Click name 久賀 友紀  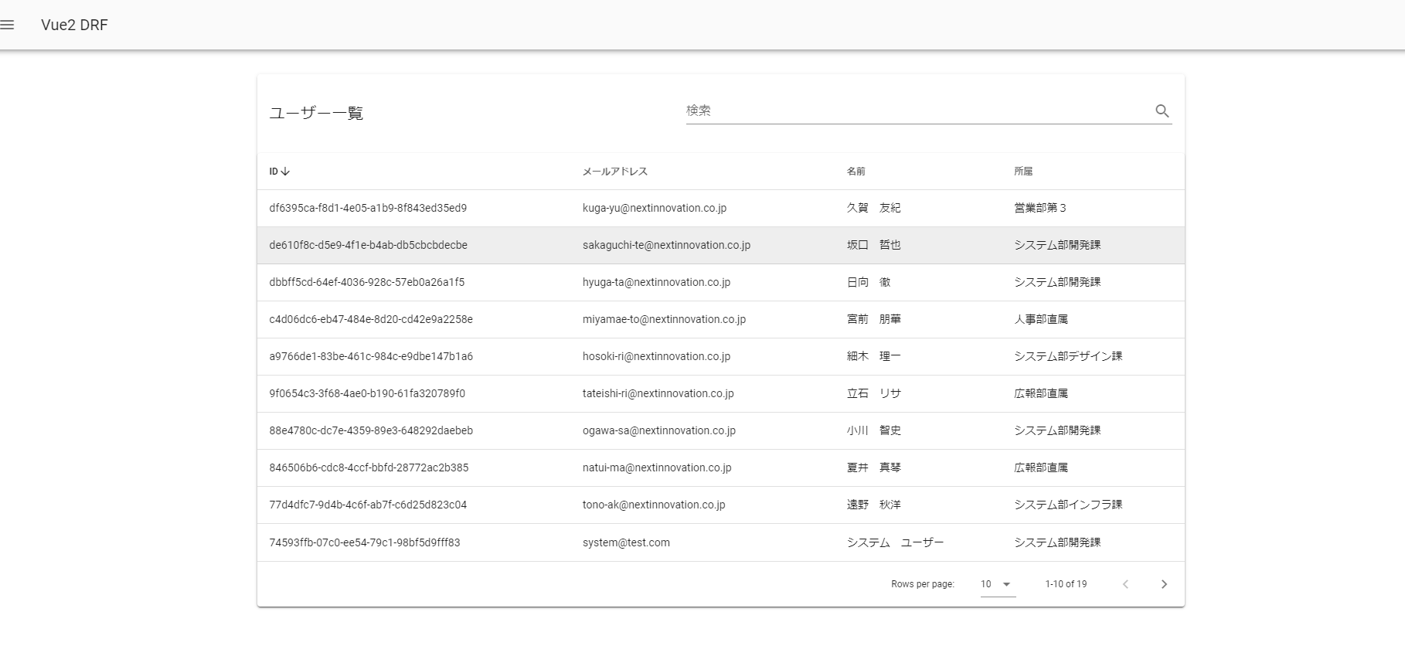874,209
